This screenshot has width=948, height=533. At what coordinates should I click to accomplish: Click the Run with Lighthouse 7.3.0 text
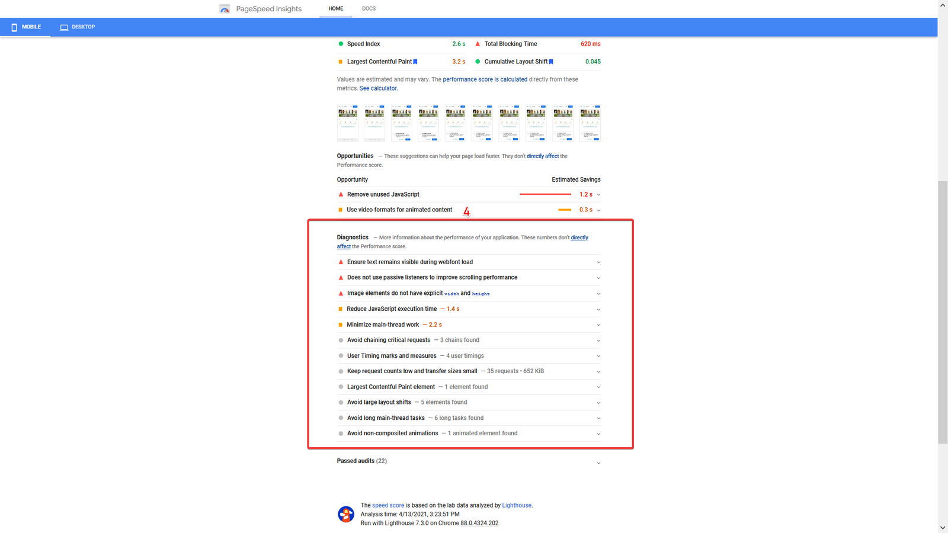coord(430,523)
